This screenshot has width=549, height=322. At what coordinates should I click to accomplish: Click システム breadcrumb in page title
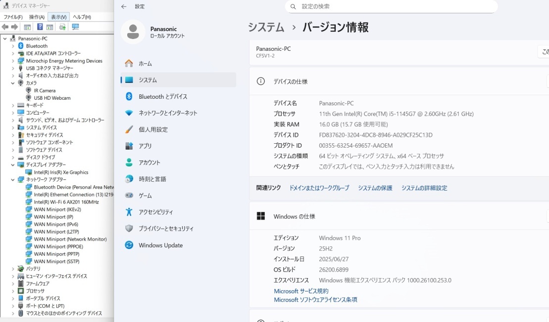pos(266,27)
